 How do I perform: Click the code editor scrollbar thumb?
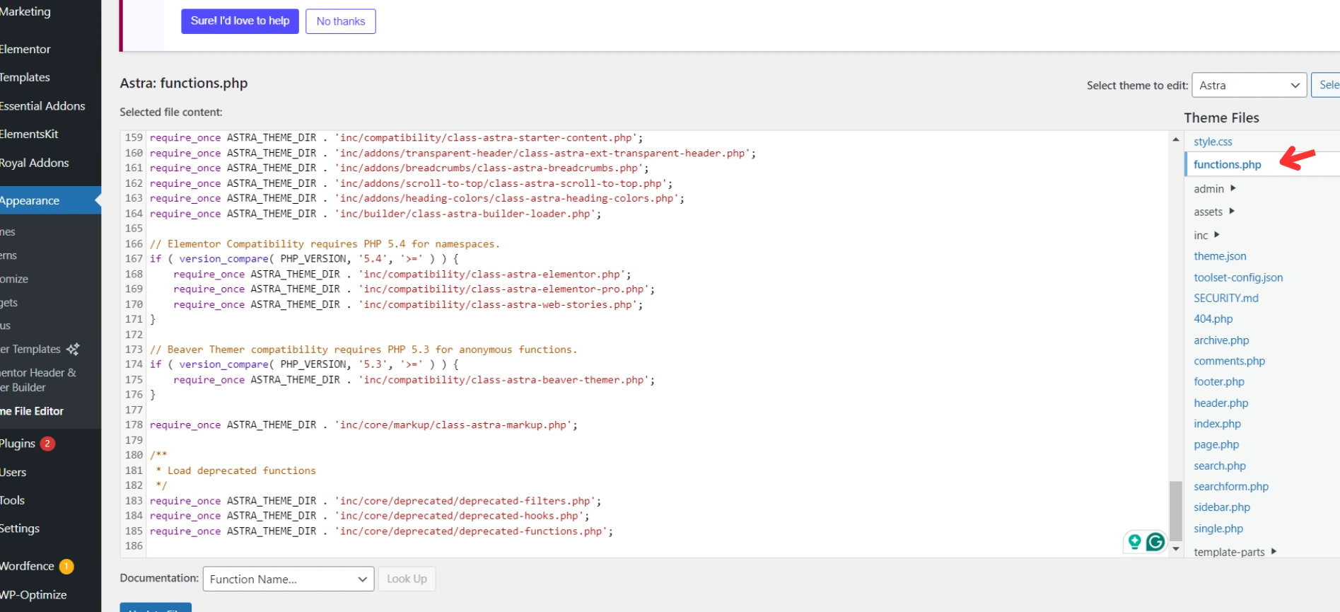pos(1176,510)
